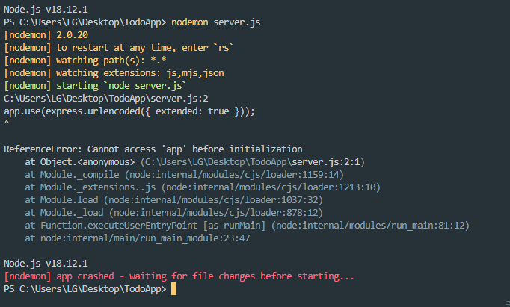The width and height of the screenshot is (510, 307).
Task: Click the caret error pointer under app.use
Action: tap(7, 123)
